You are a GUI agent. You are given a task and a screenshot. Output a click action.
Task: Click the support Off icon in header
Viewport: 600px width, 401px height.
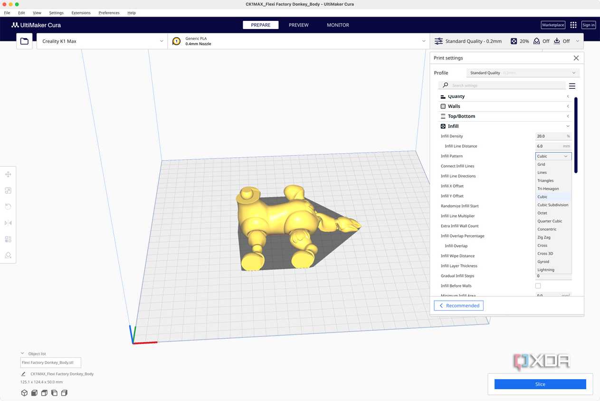click(537, 41)
